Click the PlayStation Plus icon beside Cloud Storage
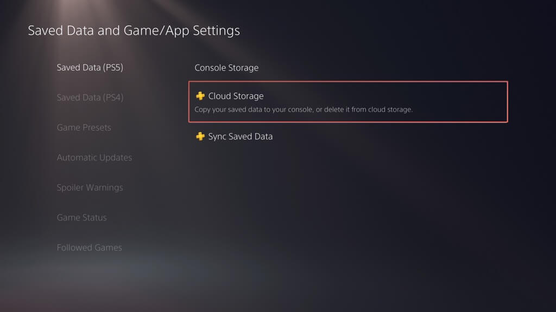The image size is (556, 312). [x=200, y=96]
